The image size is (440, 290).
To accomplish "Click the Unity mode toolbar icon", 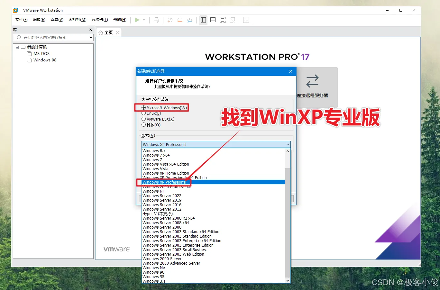I will [232, 20].
